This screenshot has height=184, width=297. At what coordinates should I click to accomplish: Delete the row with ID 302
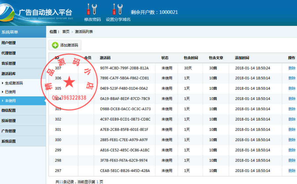pyautogui.click(x=292, y=119)
